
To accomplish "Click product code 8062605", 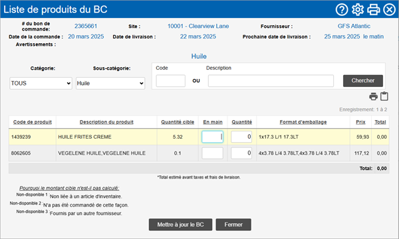I will (x=21, y=153).
